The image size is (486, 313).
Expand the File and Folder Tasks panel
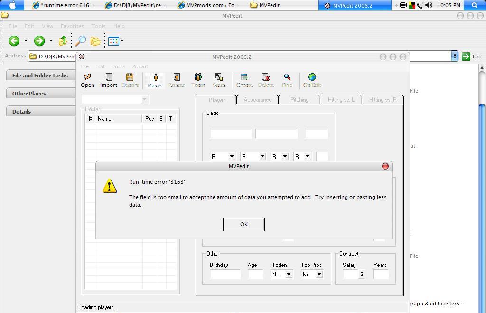tap(41, 76)
